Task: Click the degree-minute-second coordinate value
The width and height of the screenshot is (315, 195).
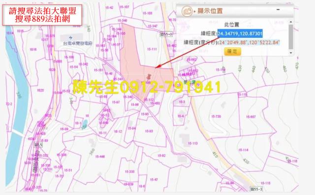Action: 250,43
